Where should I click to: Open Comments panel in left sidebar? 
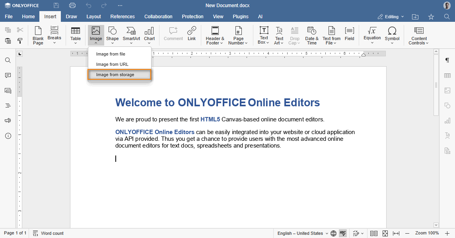click(x=8, y=75)
